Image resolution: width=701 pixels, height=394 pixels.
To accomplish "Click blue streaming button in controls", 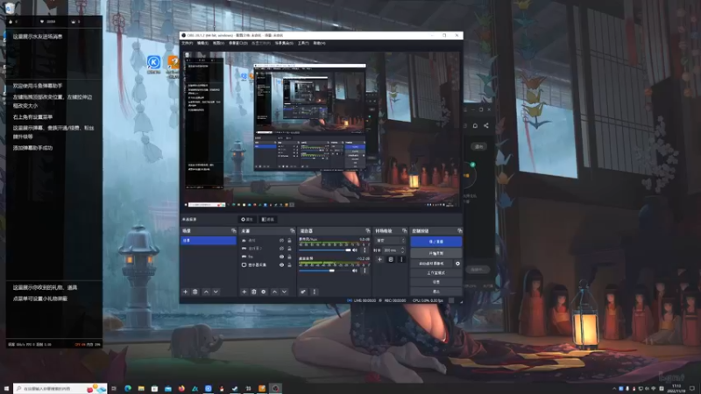I will 435,242.
